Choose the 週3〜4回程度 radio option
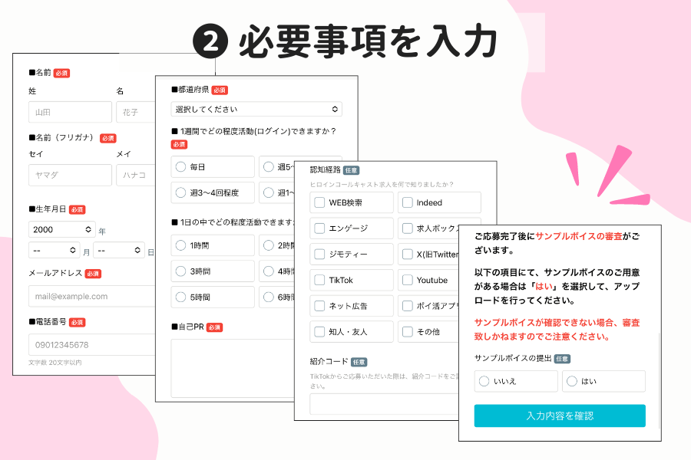Screen dimensions: 691x460 coord(180,193)
